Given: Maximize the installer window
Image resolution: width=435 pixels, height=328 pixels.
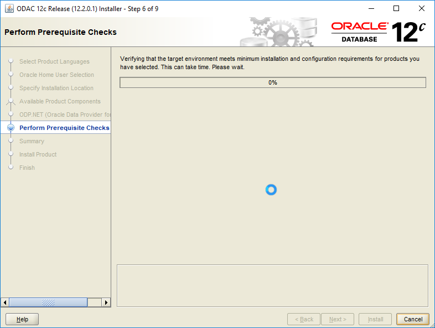Looking at the screenshot, I should (396, 9).
